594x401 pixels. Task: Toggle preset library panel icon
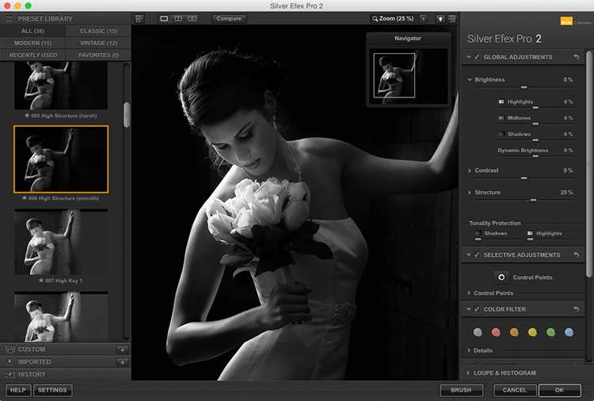pyautogui.click(x=10, y=18)
